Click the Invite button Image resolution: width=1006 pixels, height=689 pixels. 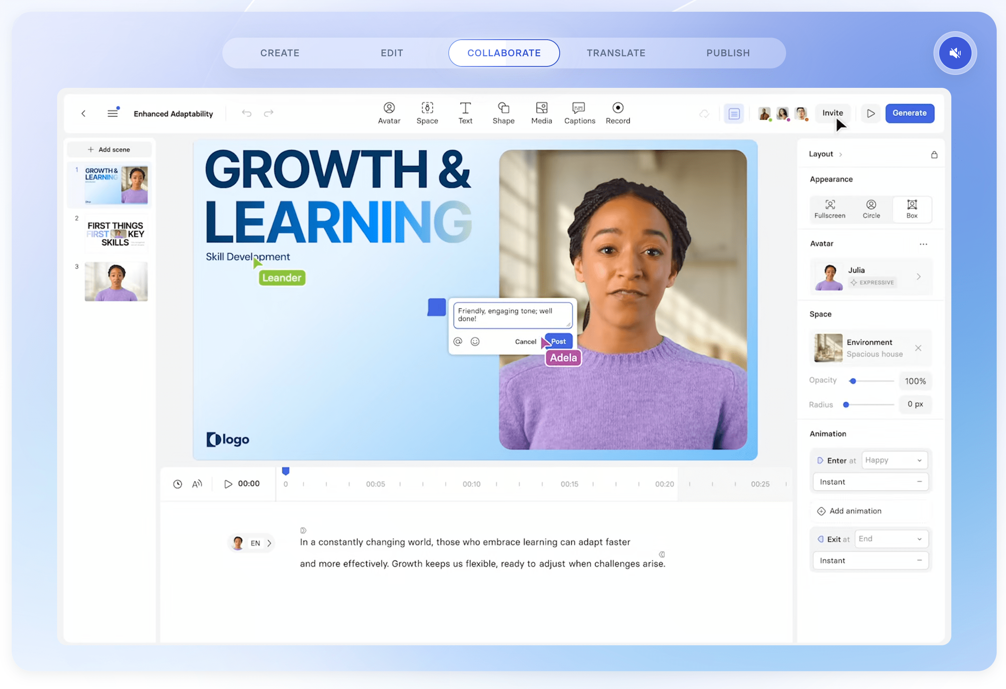tap(832, 113)
